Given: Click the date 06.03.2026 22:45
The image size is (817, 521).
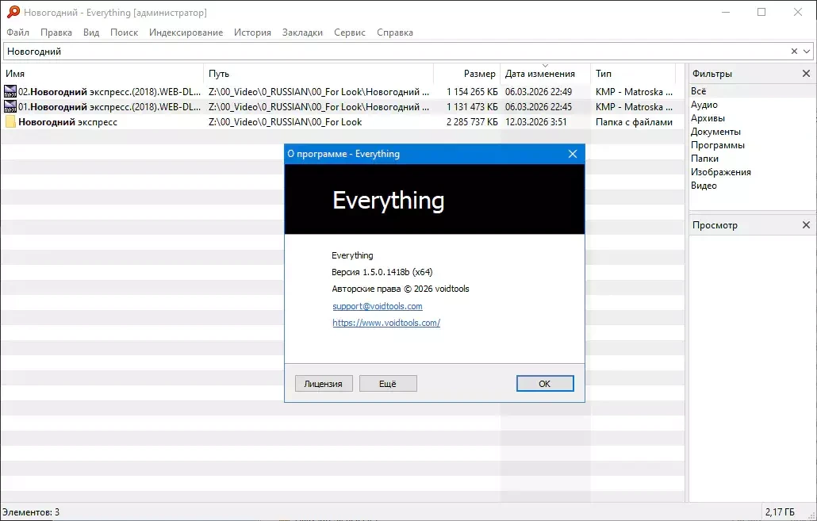Looking at the screenshot, I should point(539,107).
